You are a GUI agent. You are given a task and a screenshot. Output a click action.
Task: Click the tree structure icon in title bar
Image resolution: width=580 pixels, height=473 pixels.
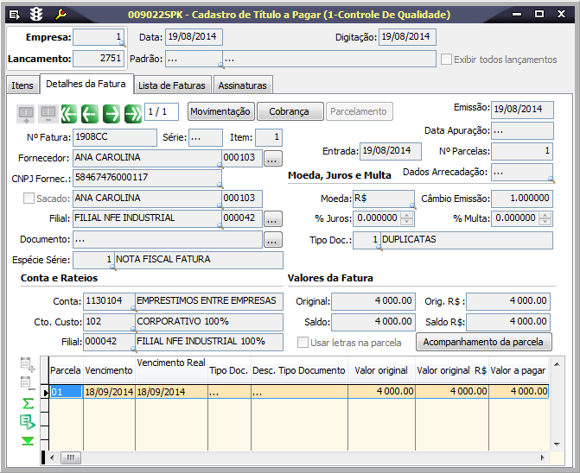coord(36,15)
